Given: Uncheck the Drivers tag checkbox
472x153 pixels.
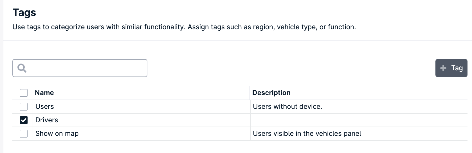Looking at the screenshot, I should [24, 120].
